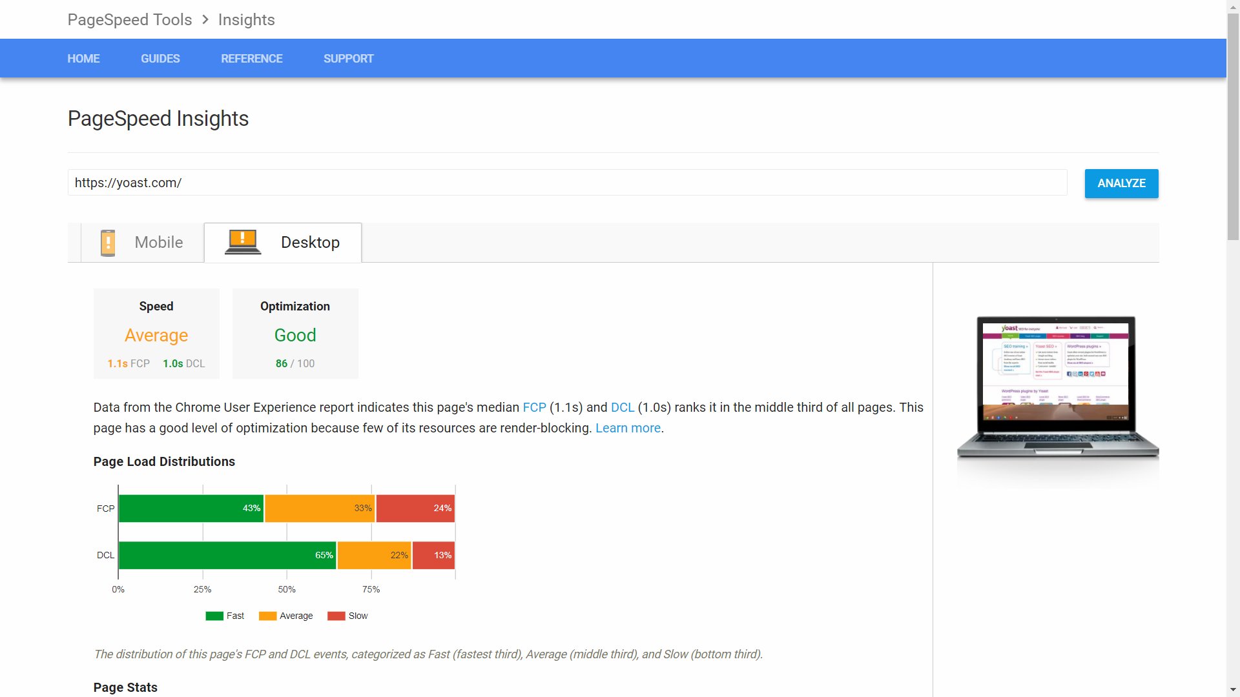This screenshot has height=697, width=1240.
Task: Click the ANALYZE button
Action: coord(1122,183)
